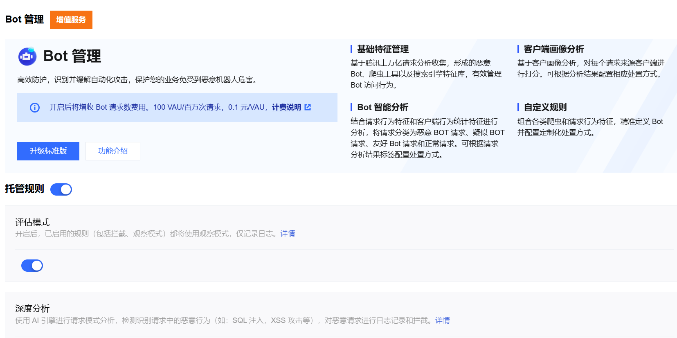Click the 深度分析 section title

[x=32, y=309]
